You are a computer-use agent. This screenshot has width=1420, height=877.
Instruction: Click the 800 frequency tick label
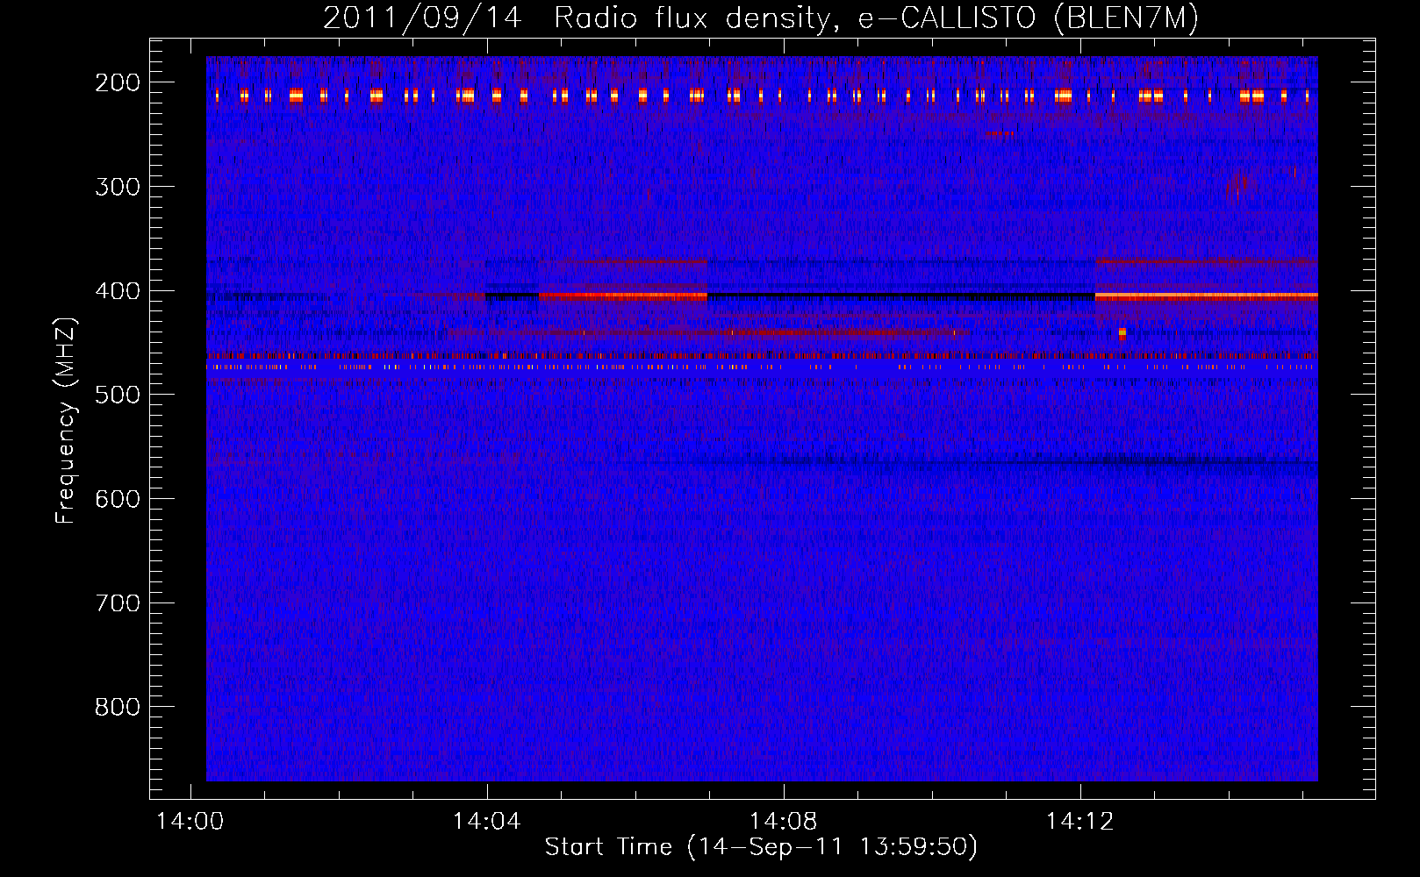point(117,707)
